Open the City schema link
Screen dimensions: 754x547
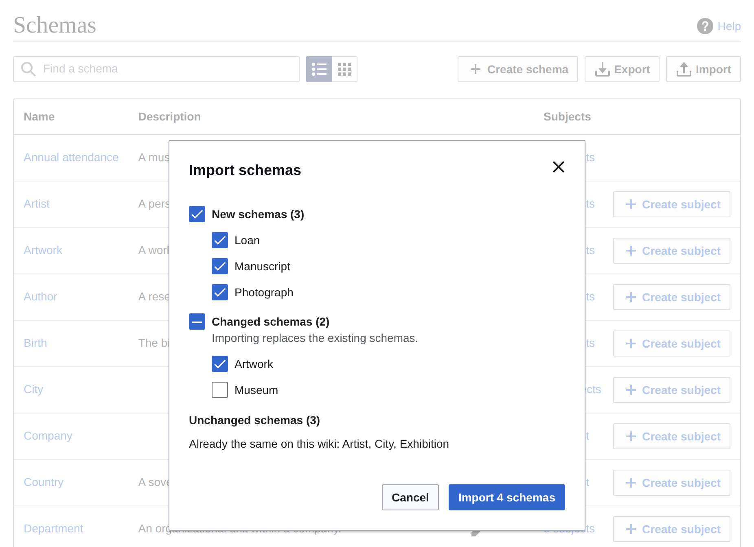coord(33,389)
